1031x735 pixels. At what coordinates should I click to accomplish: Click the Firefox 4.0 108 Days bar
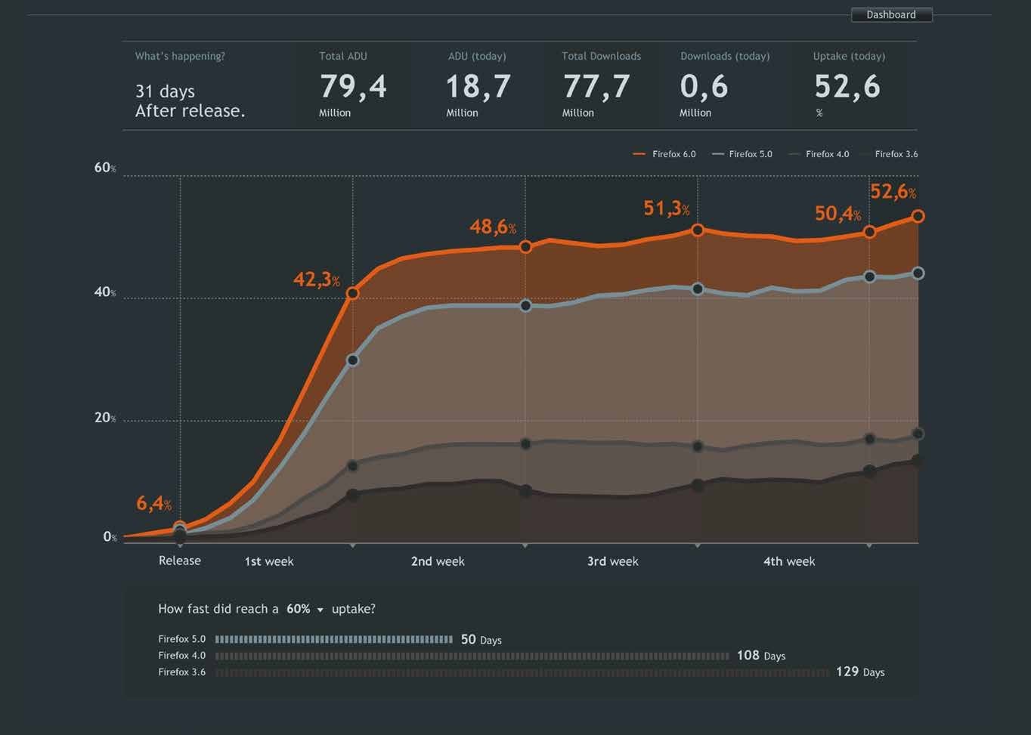point(472,656)
